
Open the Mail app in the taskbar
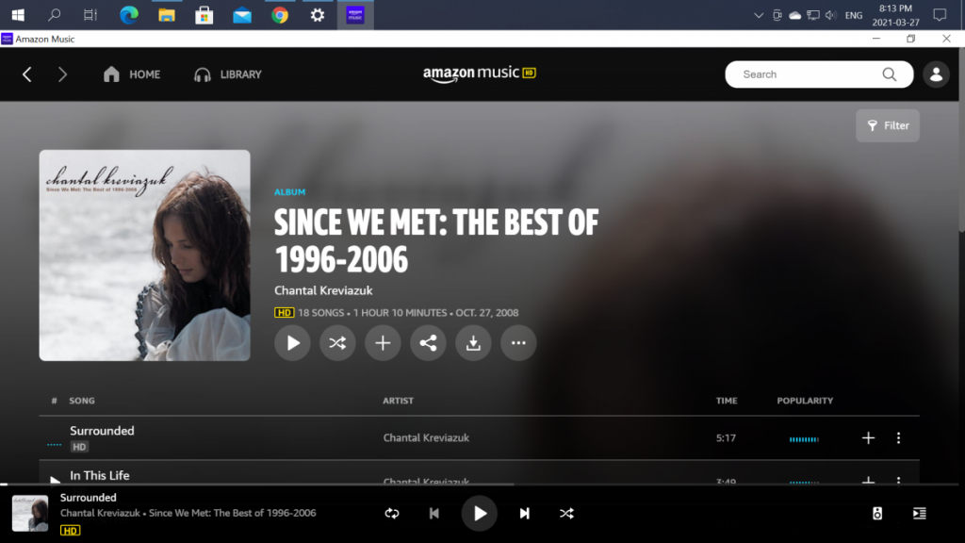click(x=242, y=15)
